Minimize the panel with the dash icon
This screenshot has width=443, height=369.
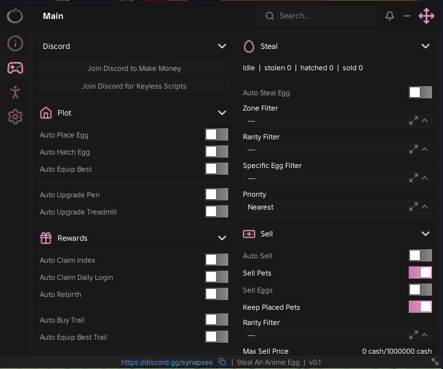point(407,16)
